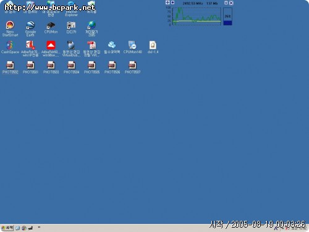This screenshot has width=309, height=232.
Task: Select the PHOT0582 image file
Action: (x=10, y=67)
